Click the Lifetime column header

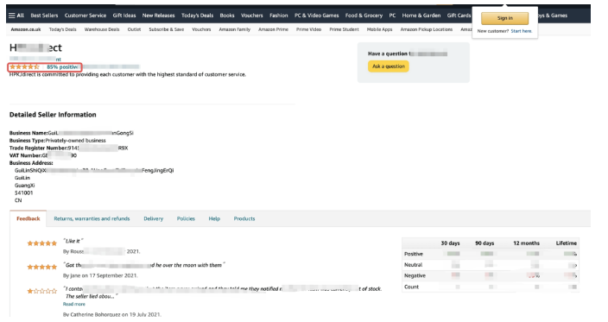pyautogui.click(x=567, y=243)
